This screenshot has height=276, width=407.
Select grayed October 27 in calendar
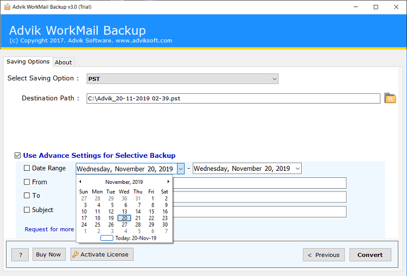pos(84,198)
